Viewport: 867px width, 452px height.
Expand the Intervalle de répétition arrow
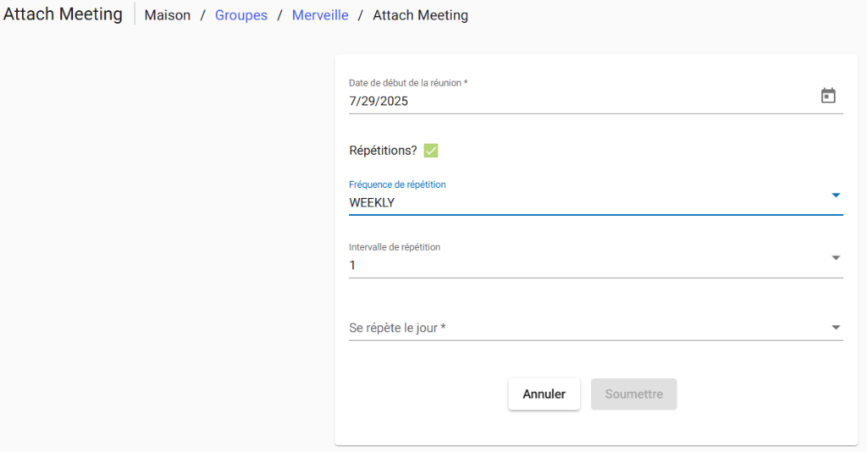835,258
